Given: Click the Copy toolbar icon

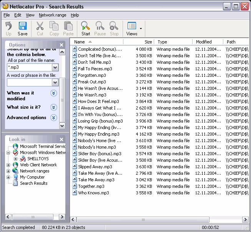Looking at the screenshot, I should click(54, 26).
